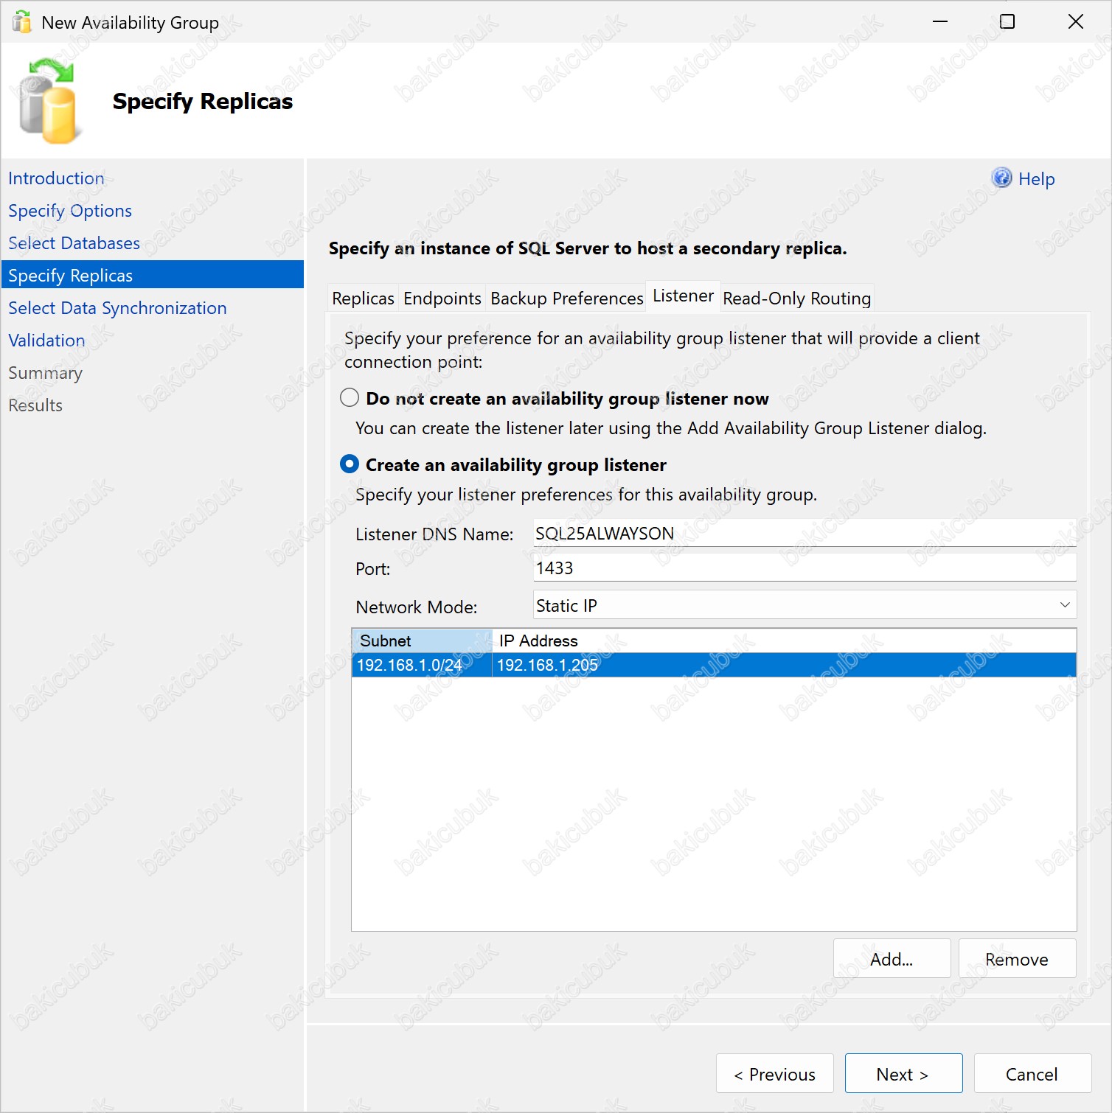
Task: Click the Listener DNS Name field
Action: (x=804, y=533)
